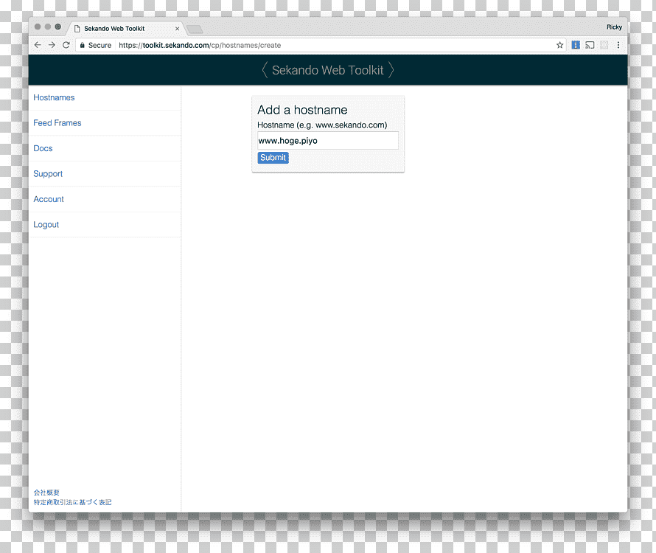The height and width of the screenshot is (553, 656).
Task: Open the blue extension icon in toolbar
Action: tap(576, 45)
